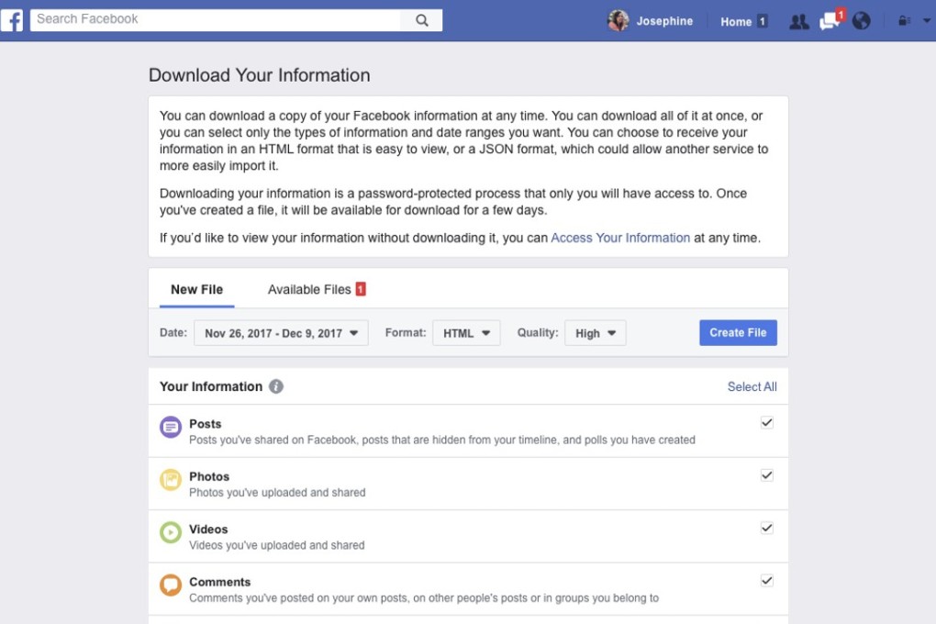The height and width of the screenshot is (624, 936).
Task: Open the Quality dropdown set to High
Action: tap(595, 333)
